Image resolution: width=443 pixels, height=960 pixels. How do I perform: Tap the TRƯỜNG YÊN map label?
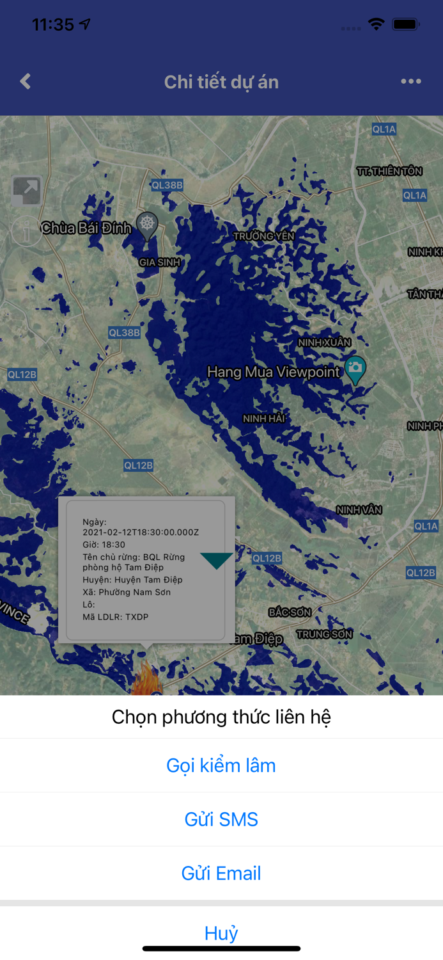pos(264,236)
